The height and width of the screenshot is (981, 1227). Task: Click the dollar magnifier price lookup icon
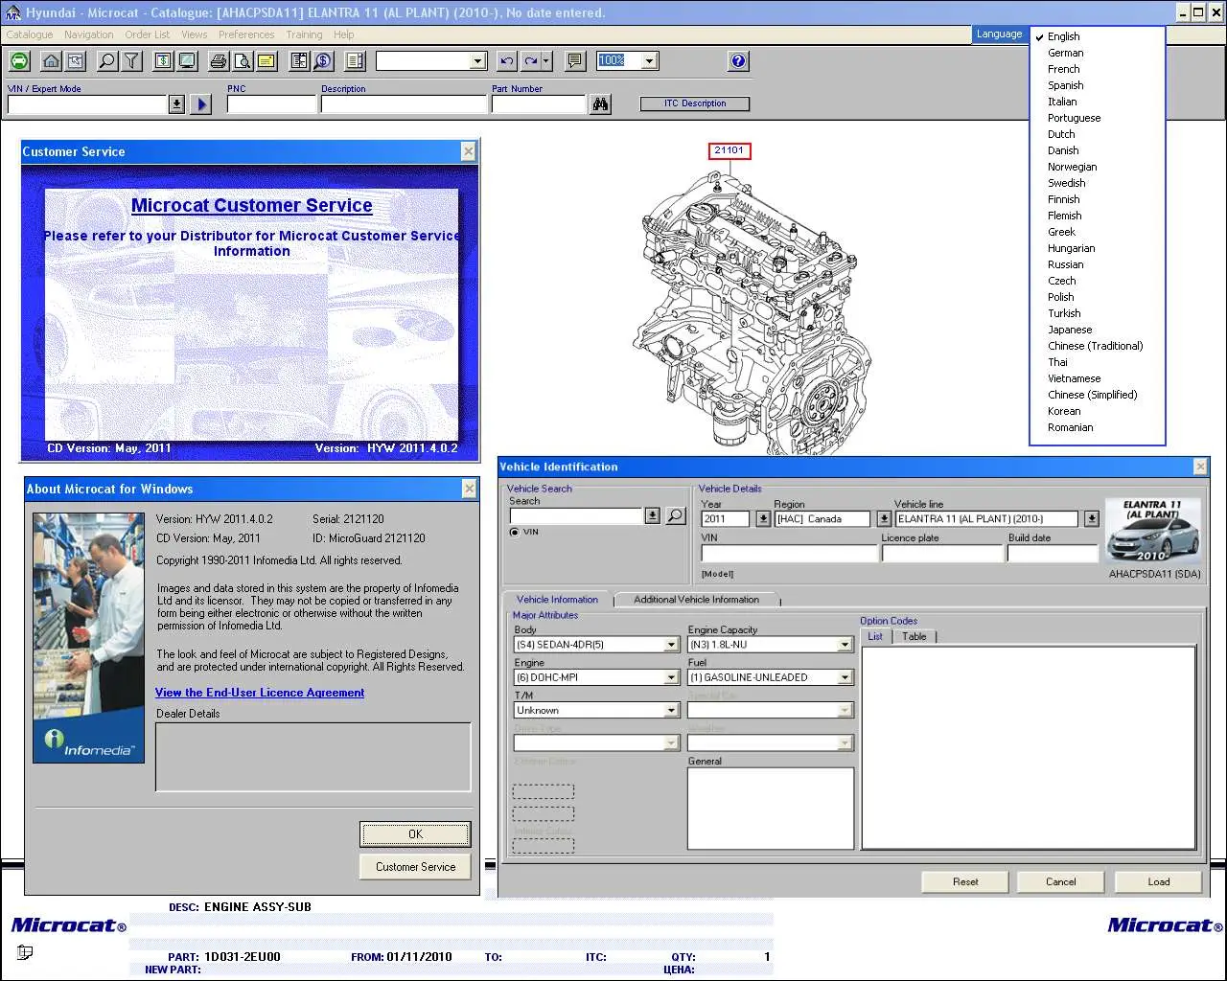pyautogui.click(x=323, y=61)
